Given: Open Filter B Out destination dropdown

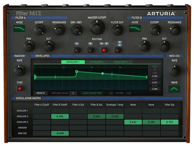Looking at the screenshot, I should coord(96,105).
